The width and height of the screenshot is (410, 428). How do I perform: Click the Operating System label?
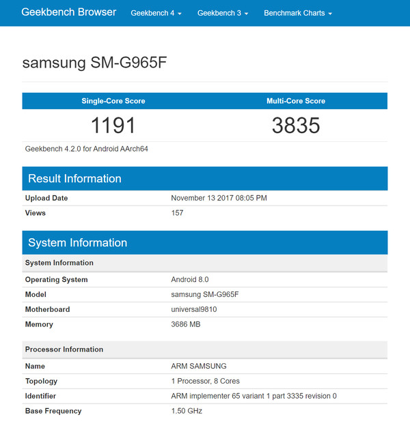coord(56,279)
